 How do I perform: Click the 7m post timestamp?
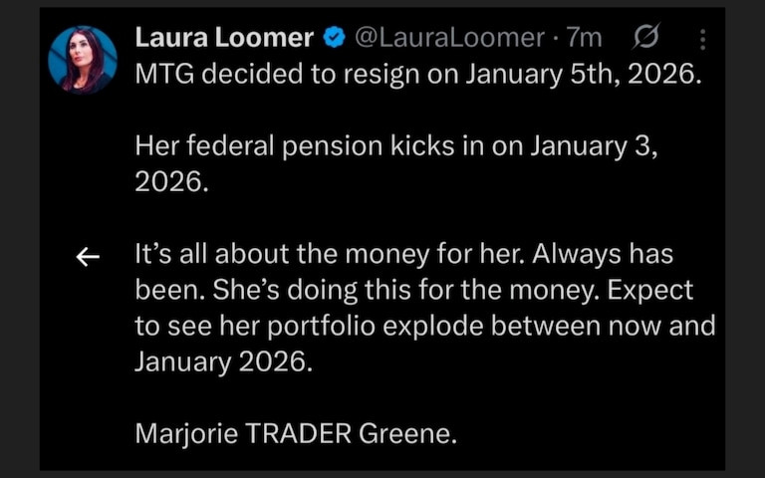(x=585, y=39)
